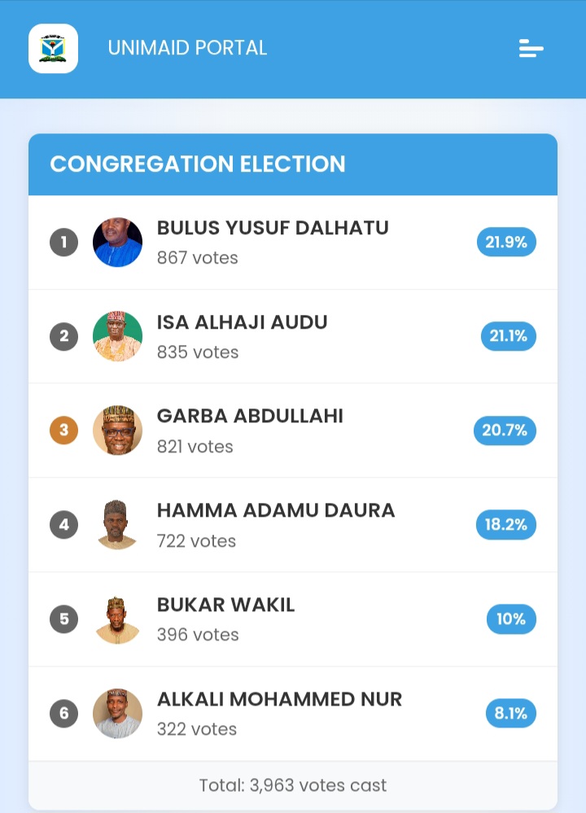Click the UNIMAID logo icon
The width and height of the screenshot is (586, 813).
coord(54,48)
